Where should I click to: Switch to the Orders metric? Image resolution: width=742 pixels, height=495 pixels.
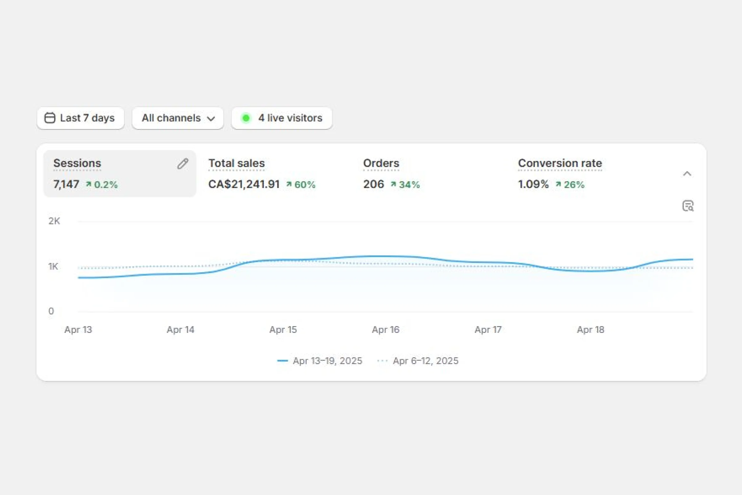click(381, 163)
